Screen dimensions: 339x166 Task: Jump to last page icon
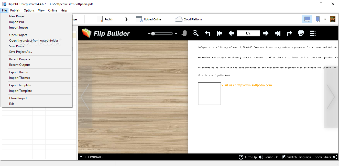click(x=278, y=33)
